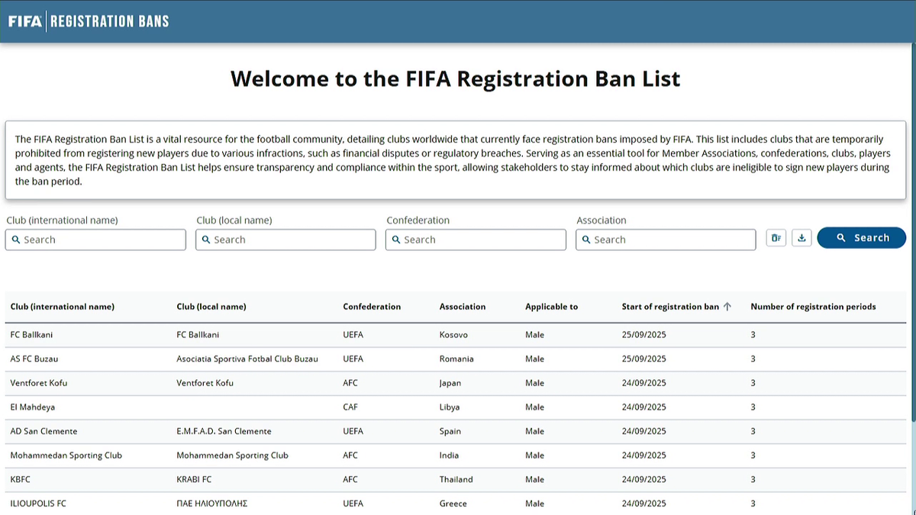The height and width of the screenshot is (515, 916).
Task: Focus the Club (local name) search field
Action: 285,240
